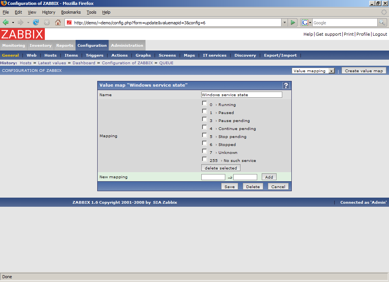Click the Firefox back arrow button
Image resolution: width=389 pixels, height=282 pixels.
click(6, 22)
